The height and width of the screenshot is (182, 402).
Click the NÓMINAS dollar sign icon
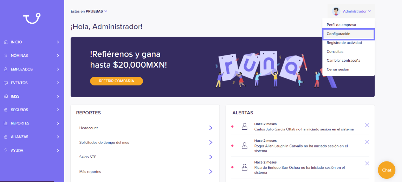coord(6,56)
